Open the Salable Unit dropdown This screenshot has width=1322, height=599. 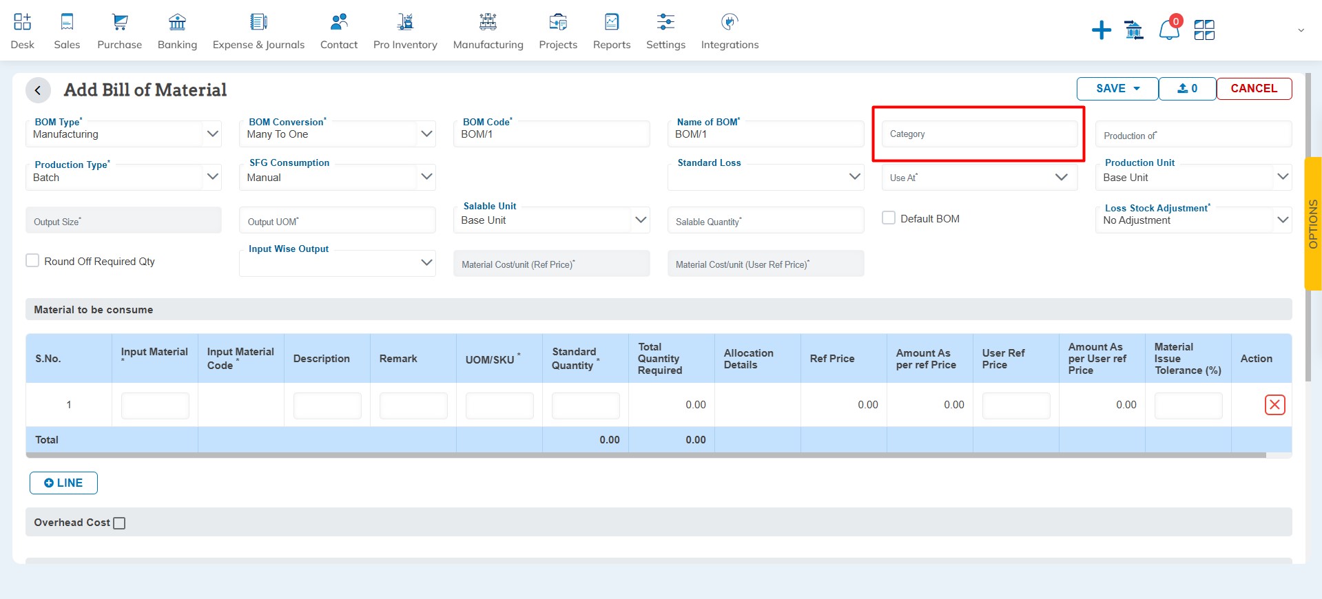(551, 220)
